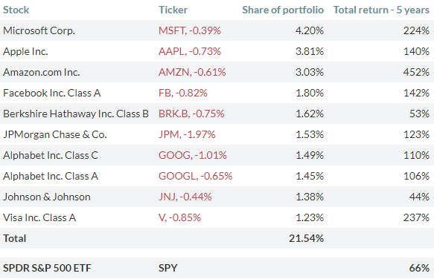
Task: Select the Microsoft Corp. row name
Action: pos(39,30)
